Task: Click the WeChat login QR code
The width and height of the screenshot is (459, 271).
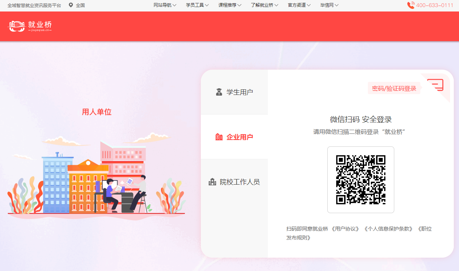Action: 360,180
